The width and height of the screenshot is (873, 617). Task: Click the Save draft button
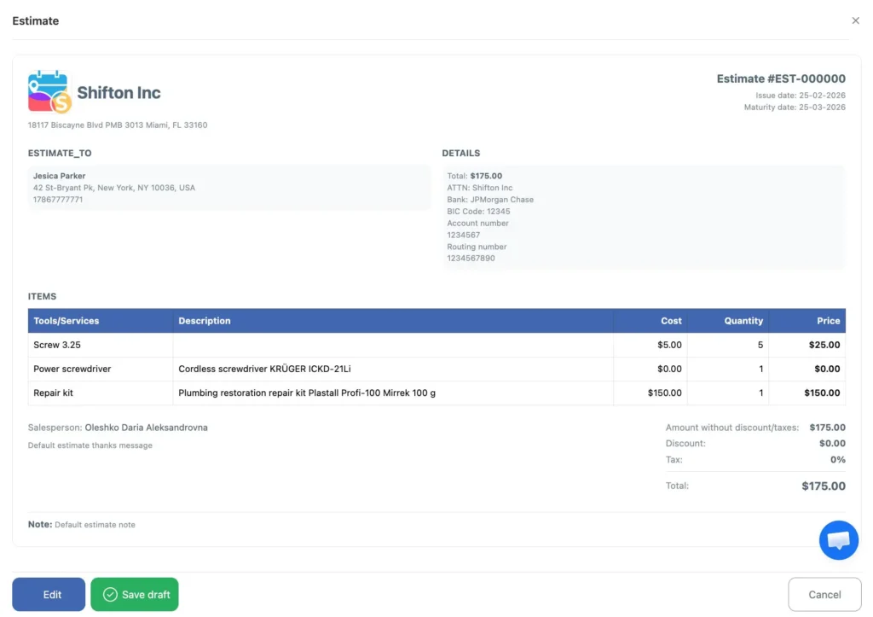tap(135, 595)
